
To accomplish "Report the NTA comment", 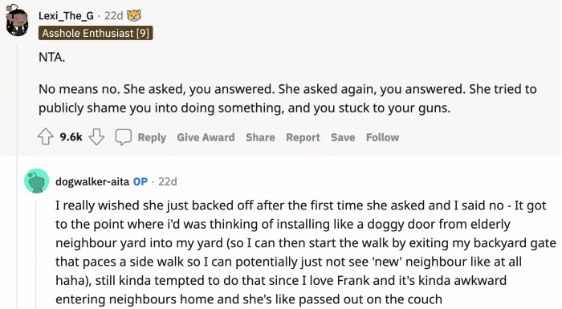I will [x=303, y=137].
